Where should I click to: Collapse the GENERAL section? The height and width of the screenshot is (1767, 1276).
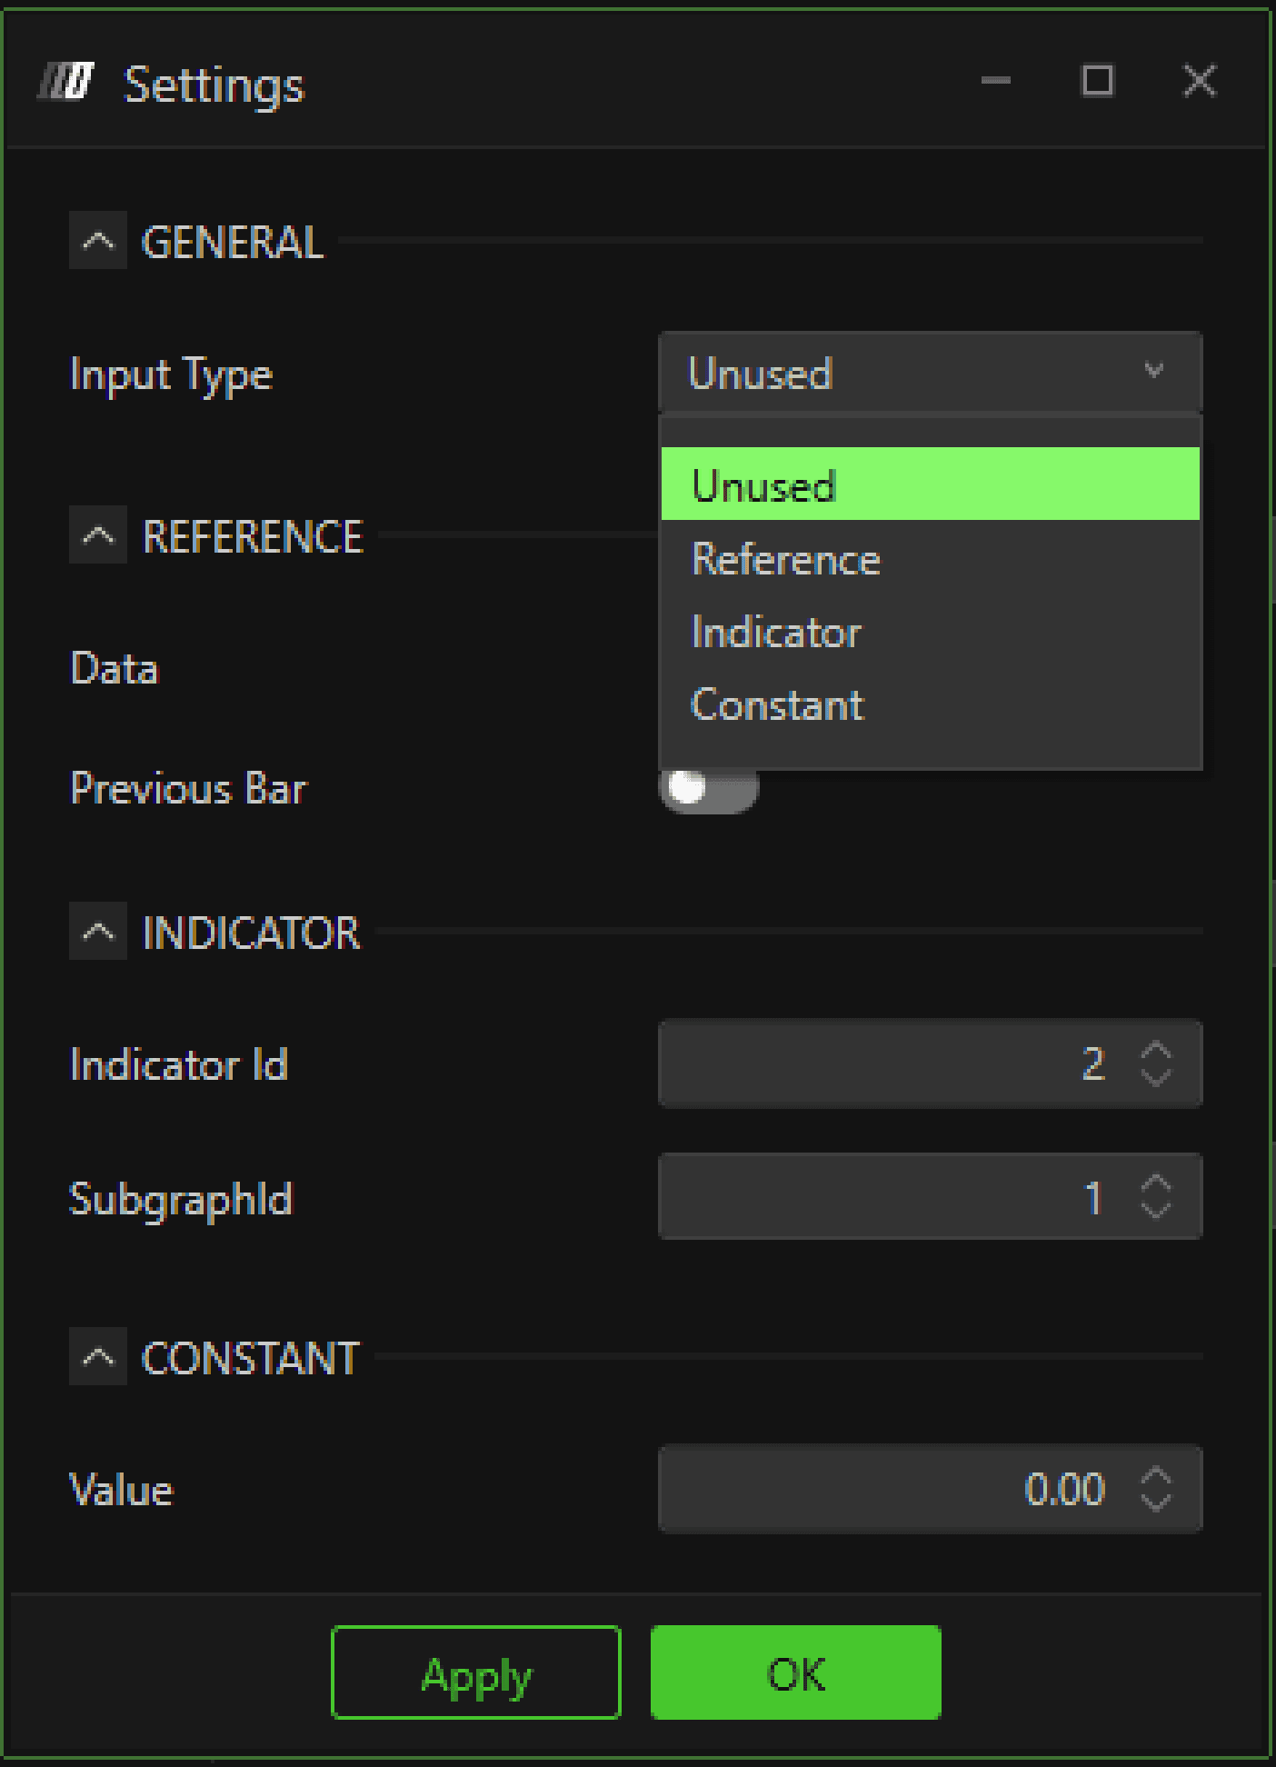pos(98,242)
